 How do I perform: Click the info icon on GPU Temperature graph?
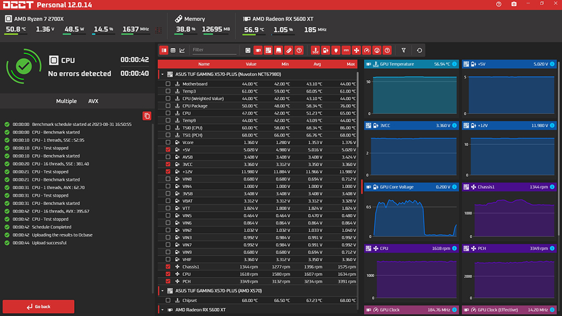pyautogui.click(x=454, y=64)
